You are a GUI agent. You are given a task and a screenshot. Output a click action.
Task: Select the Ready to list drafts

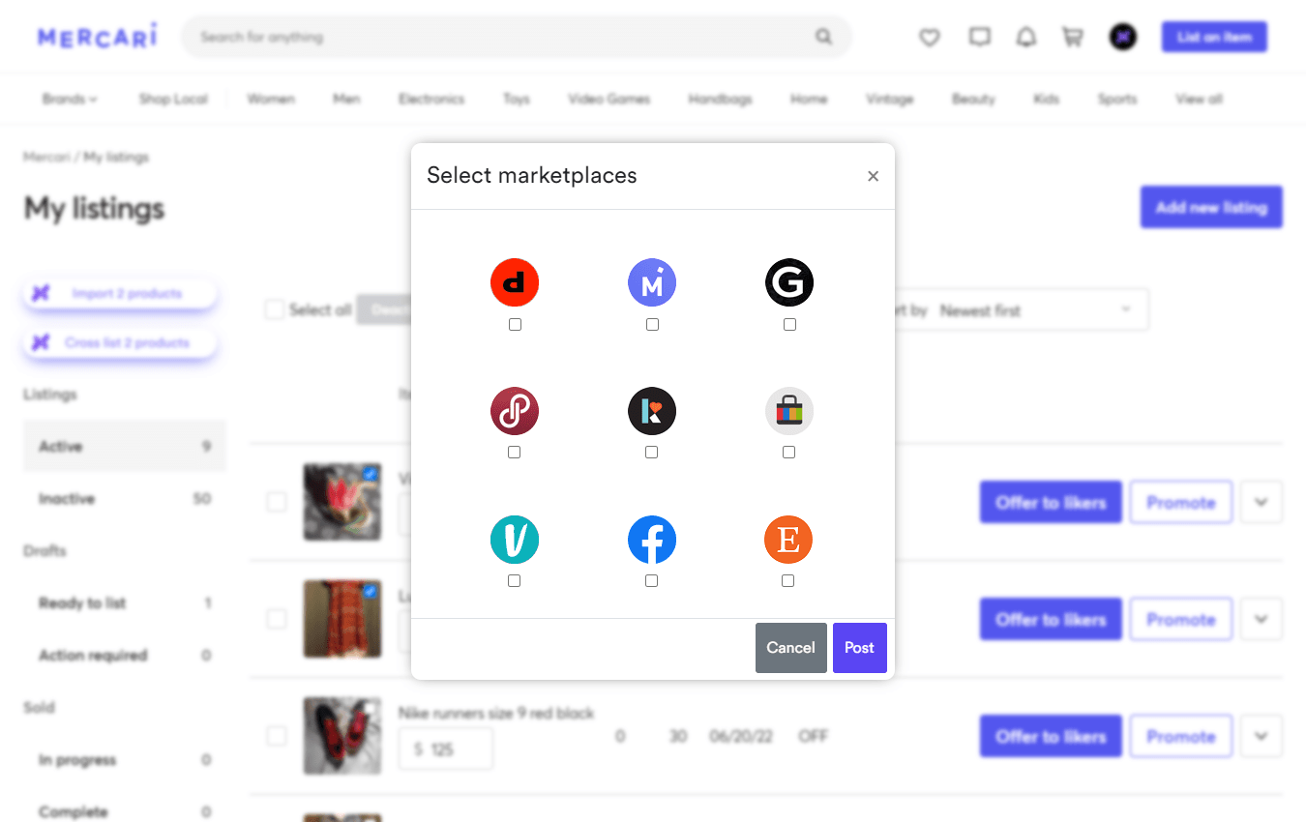pos(125,603)
